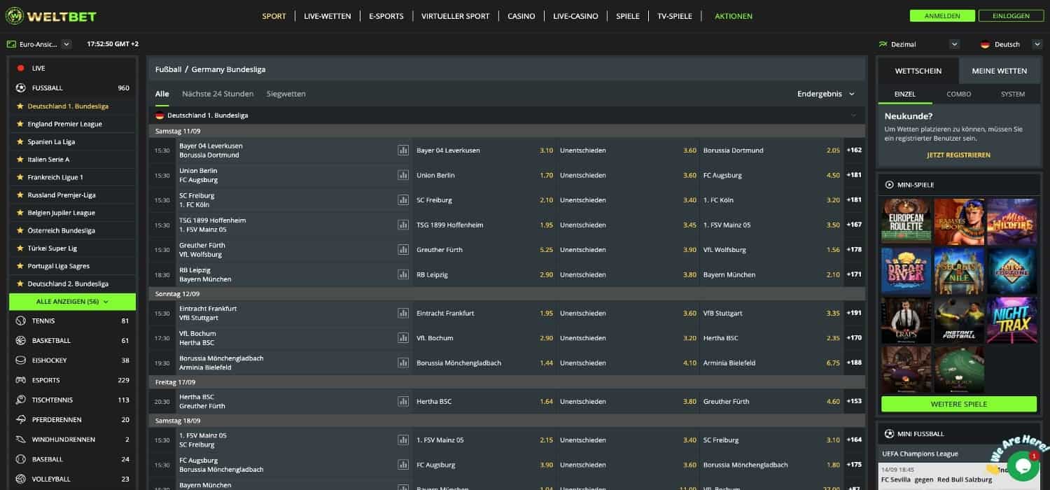Expand +162 more markets for Leverkusen match
Viewport: 1050px width, 490px height.
(854, 150)
